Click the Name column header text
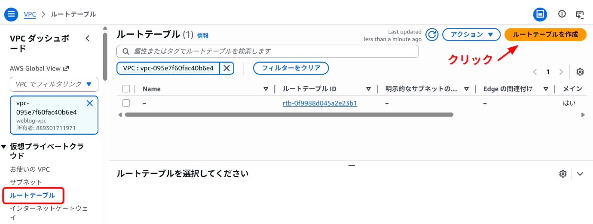Viewport: 593px width, 224px height. 152,89
